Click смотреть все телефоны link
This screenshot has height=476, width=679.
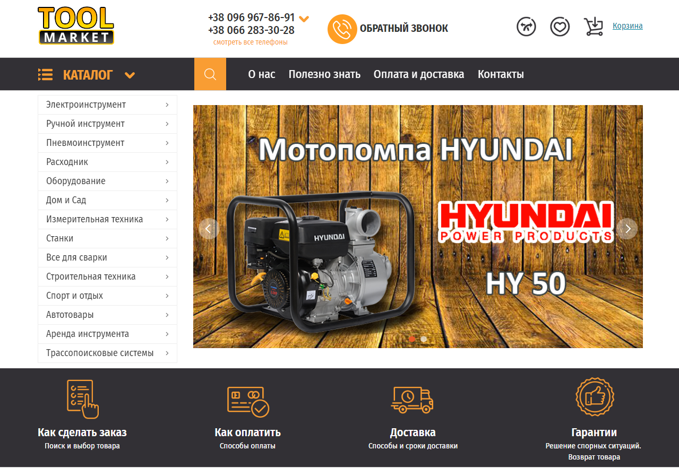click(251, 42)
